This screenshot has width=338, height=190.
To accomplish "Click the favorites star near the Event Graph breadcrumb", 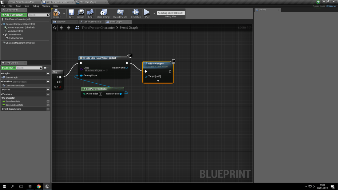I will point(54,28).
